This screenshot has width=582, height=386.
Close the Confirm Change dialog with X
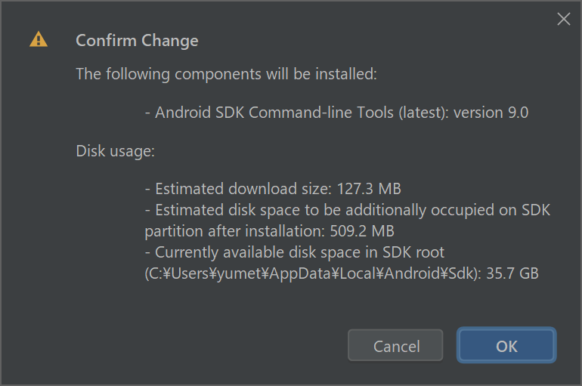(x=563, y=19)
